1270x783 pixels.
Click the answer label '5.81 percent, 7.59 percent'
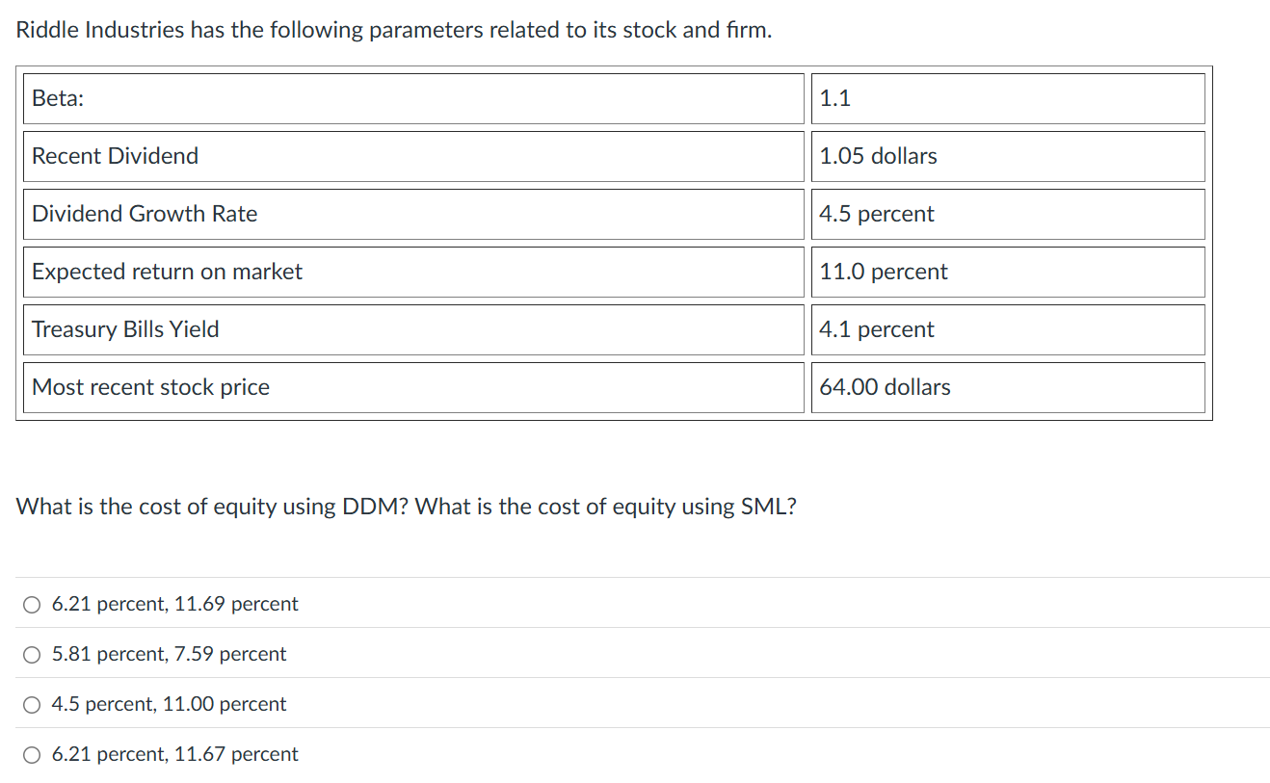[x=169, y=654]
